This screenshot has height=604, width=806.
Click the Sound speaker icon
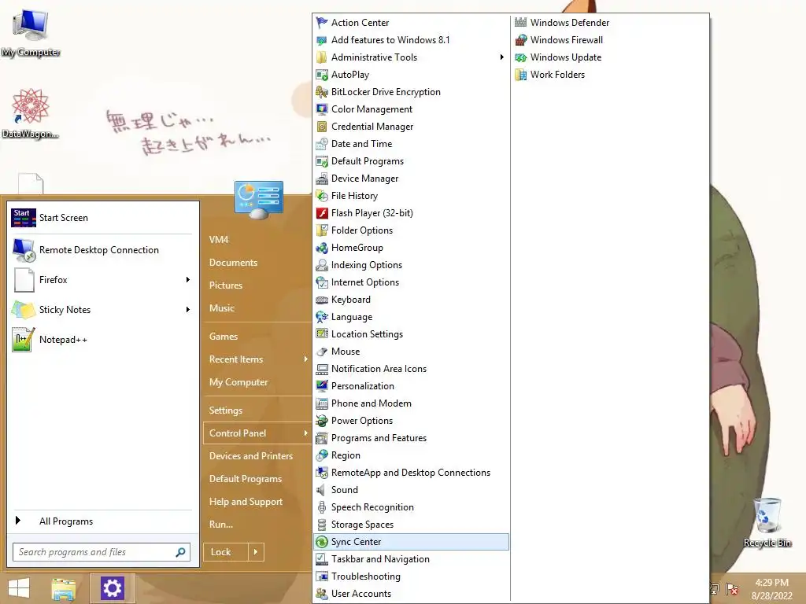[322, 490]
